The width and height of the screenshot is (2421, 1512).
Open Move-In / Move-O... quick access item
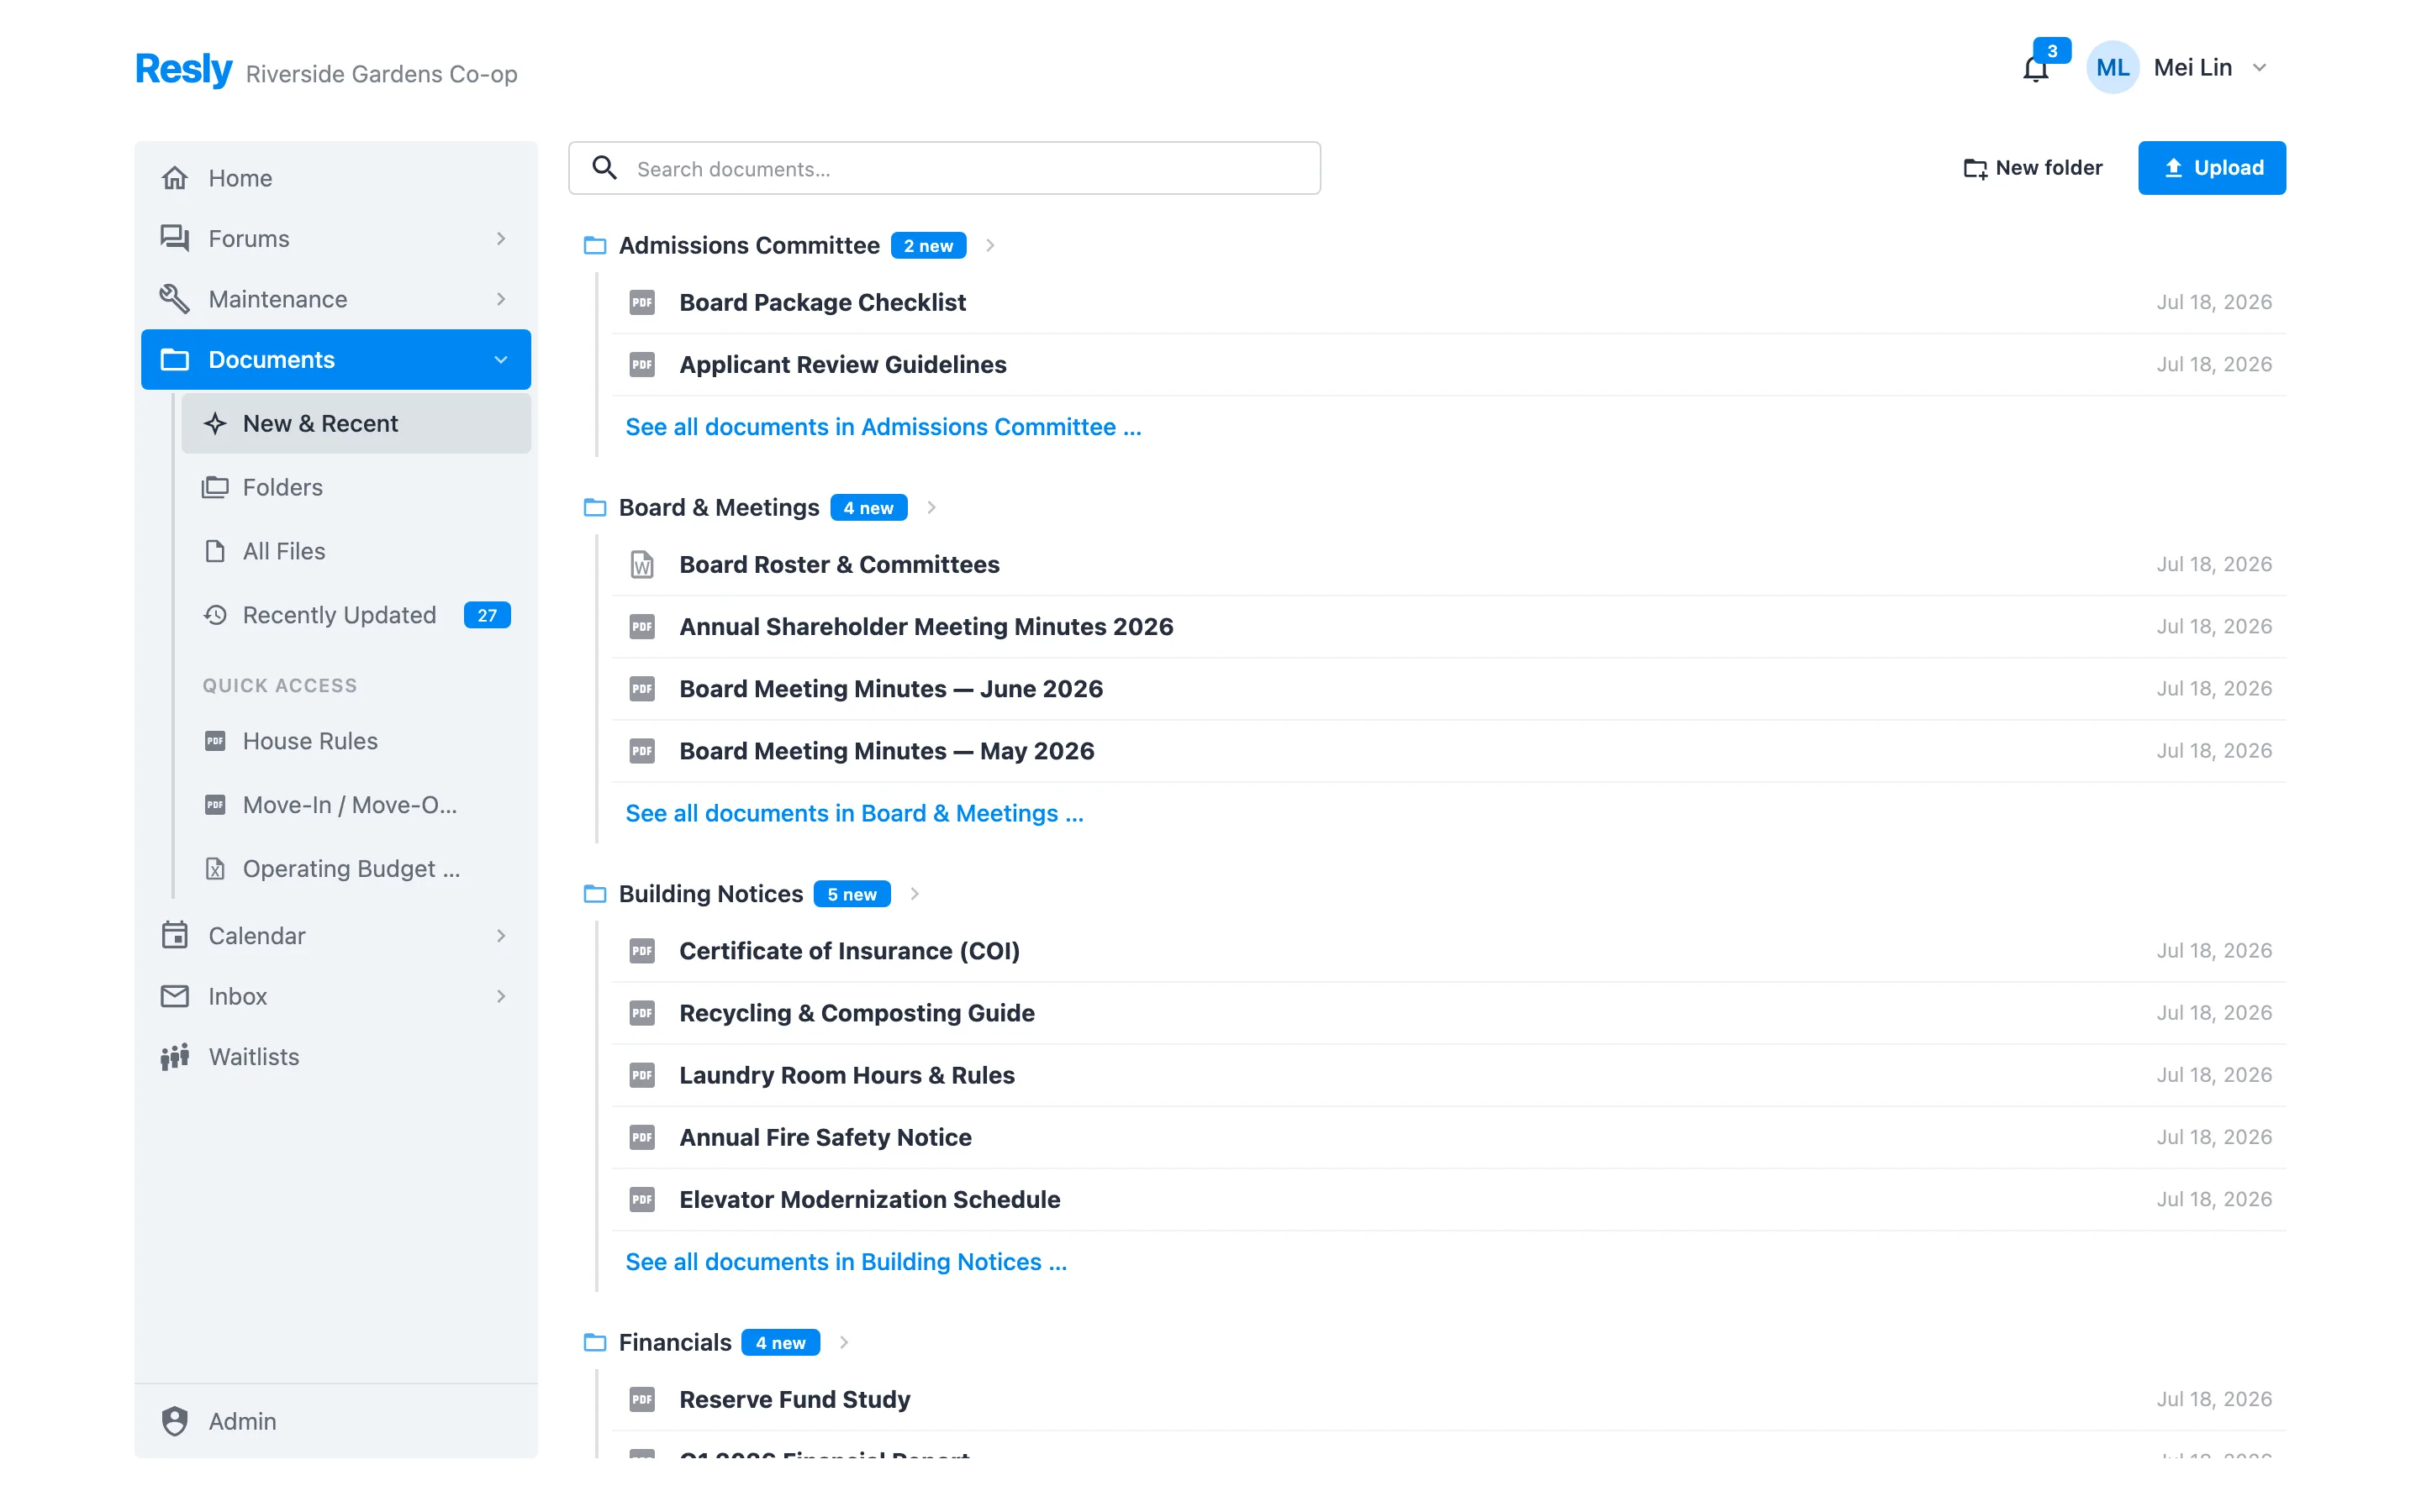point(356,805)
